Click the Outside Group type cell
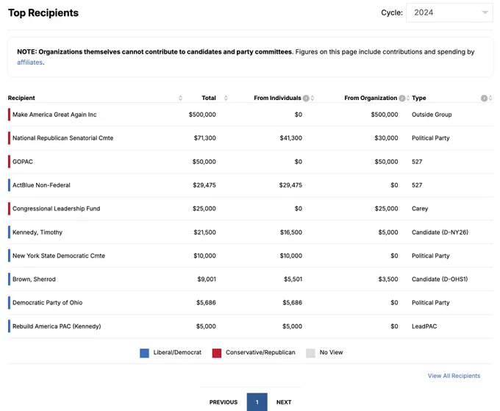 tap(432, 115)
